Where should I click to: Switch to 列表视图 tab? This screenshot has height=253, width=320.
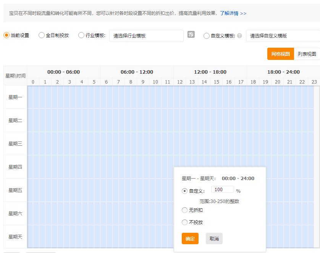pyautogui.click(x=307, y=54)
